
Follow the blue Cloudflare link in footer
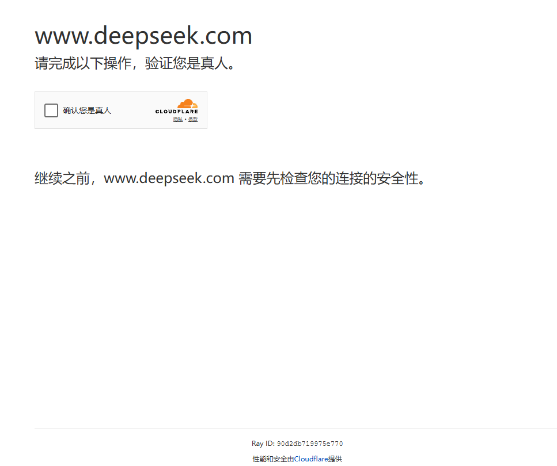(x=311, y=459)
